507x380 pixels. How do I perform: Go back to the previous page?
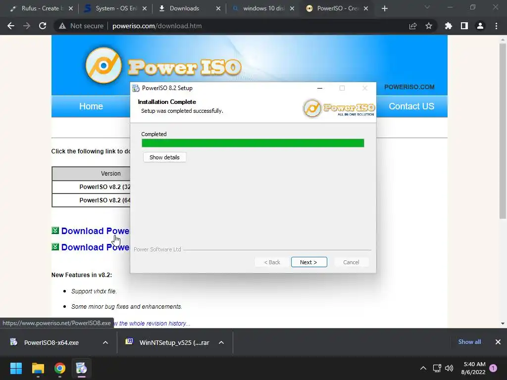11,26
